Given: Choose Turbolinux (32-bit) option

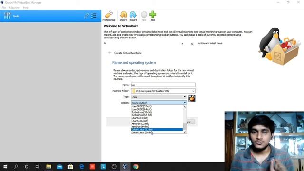Looking at the screenshot, I should click(157, 112).
